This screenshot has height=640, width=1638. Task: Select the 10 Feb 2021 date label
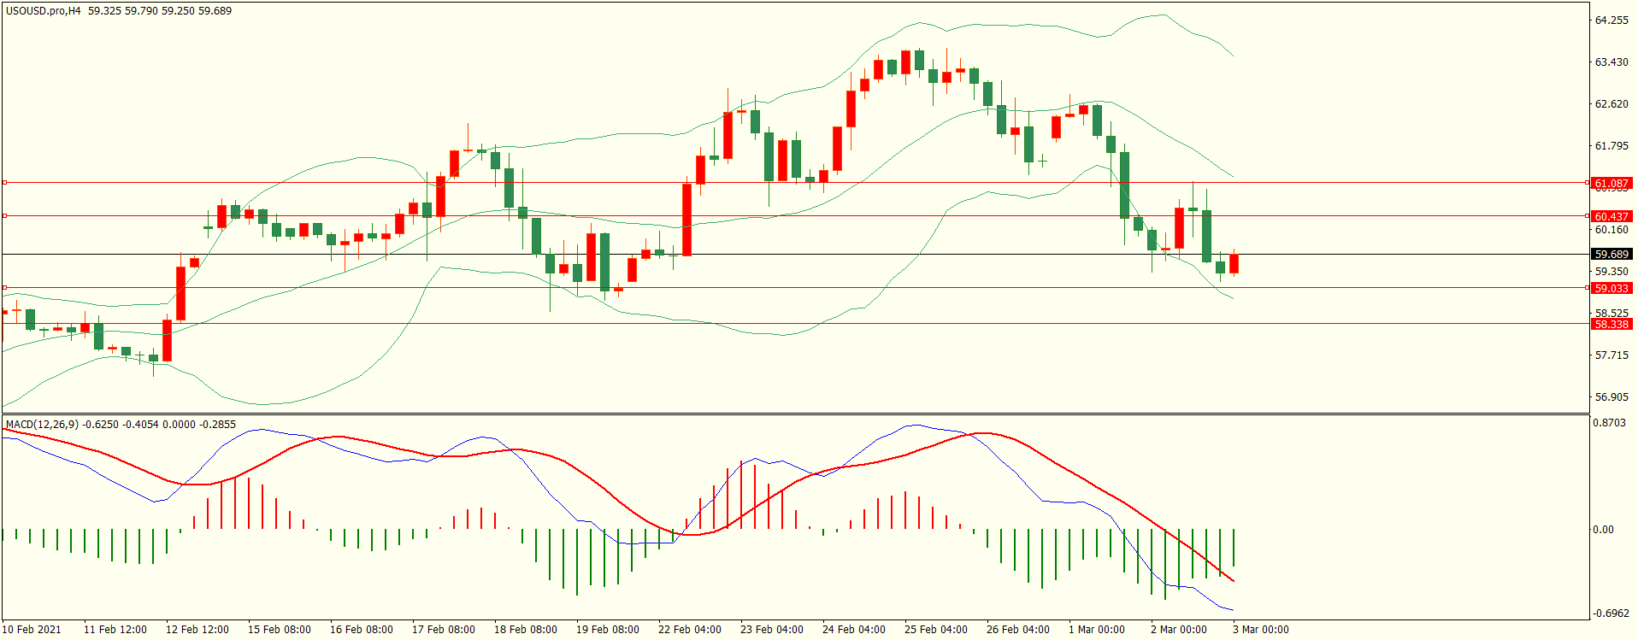pyautogui.click(x=32, y=630)
